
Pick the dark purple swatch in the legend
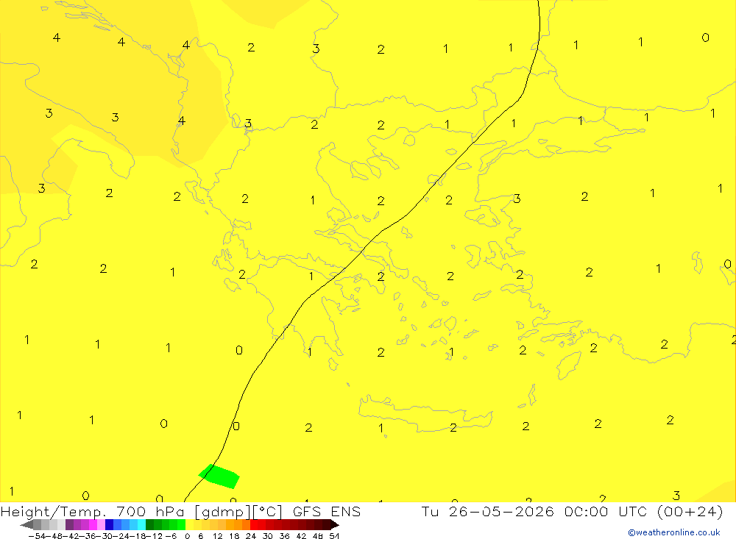click(69, 524)
